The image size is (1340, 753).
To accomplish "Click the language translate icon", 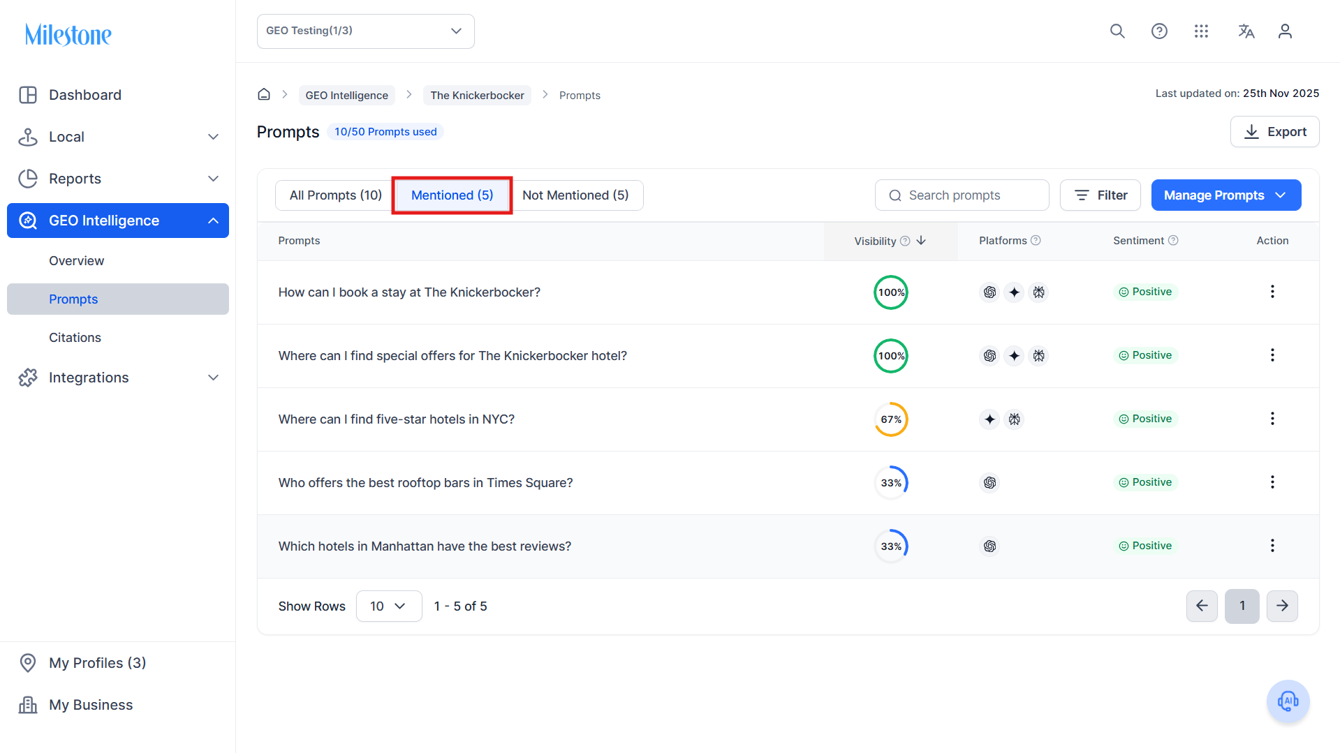I will [x=1246, y=31].
